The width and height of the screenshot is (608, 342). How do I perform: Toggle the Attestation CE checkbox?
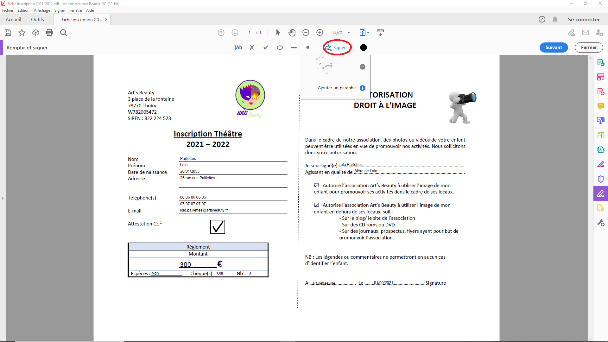click(218, 227)
